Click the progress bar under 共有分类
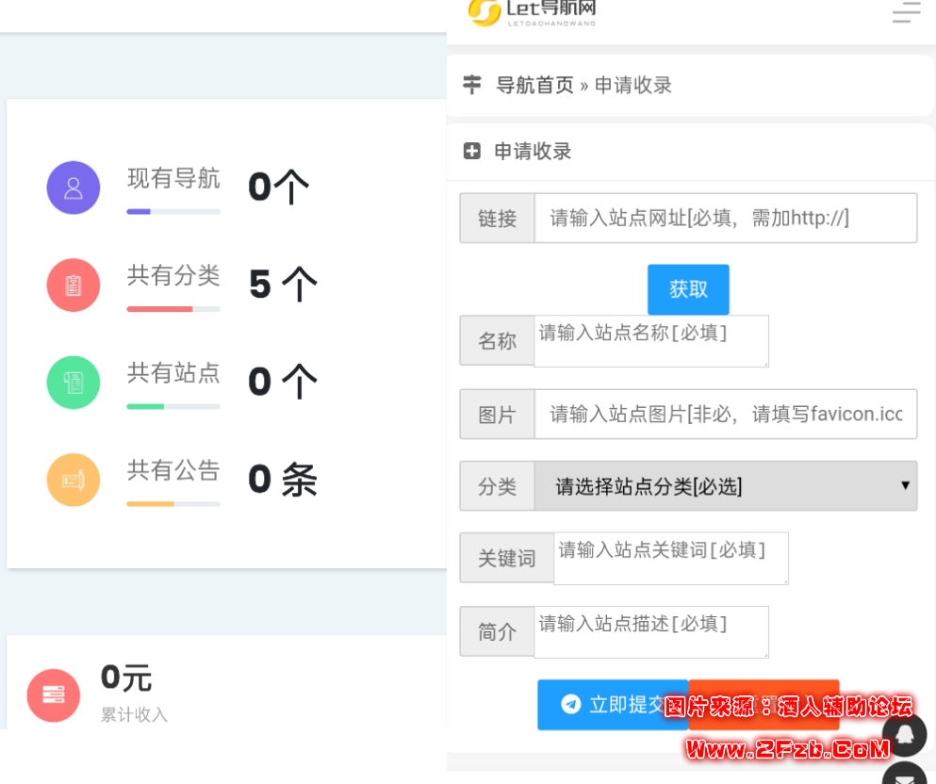The image size is (936, 784). (x=173, y=309)
